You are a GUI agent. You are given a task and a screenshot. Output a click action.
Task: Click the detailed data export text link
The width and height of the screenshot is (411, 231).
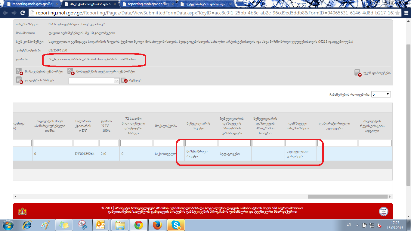coord(105,72)
